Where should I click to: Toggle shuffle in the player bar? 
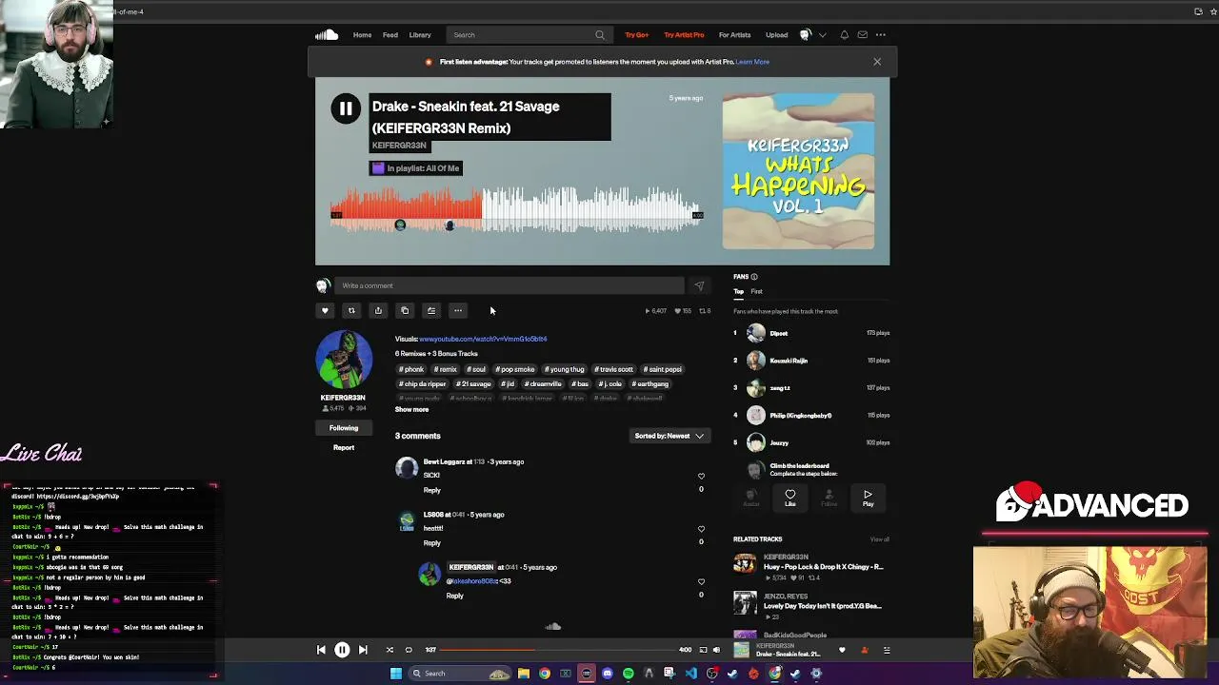coord(390,650)
